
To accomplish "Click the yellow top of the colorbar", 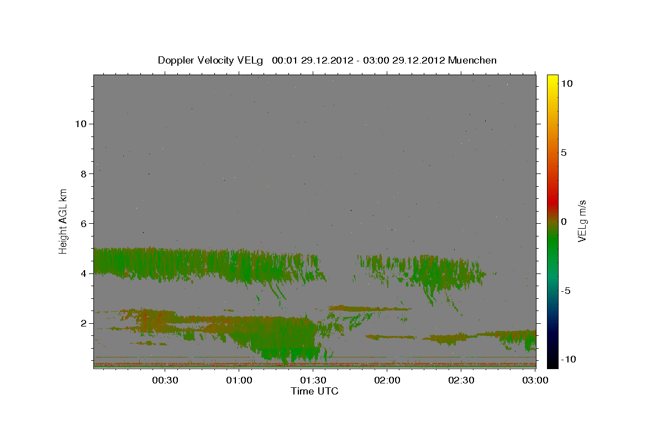I will pos(552,80).
